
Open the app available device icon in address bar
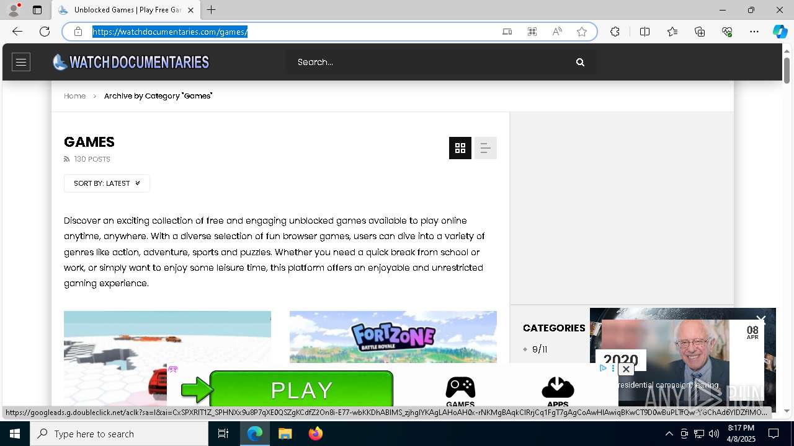point(507,32)
